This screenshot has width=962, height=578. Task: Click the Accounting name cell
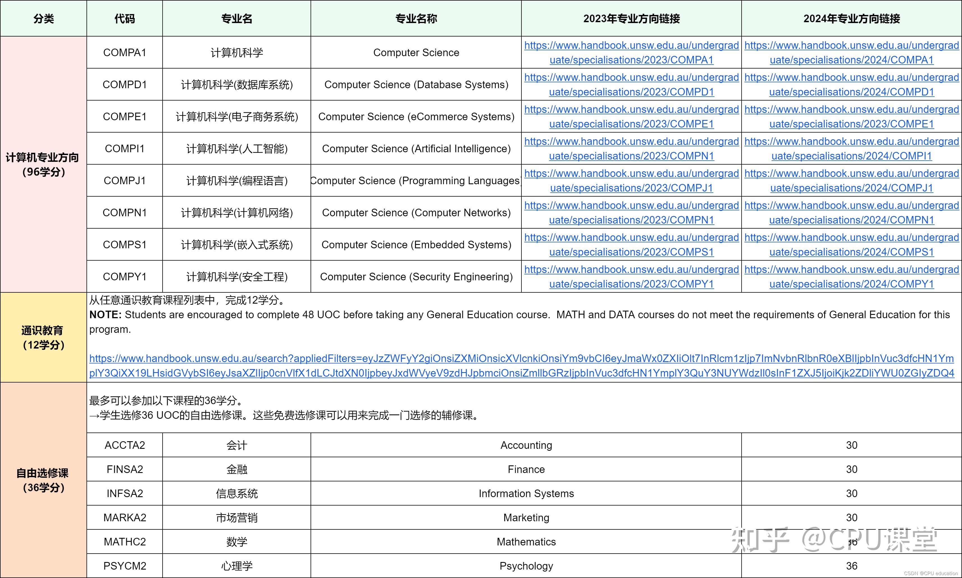(526, 445)
